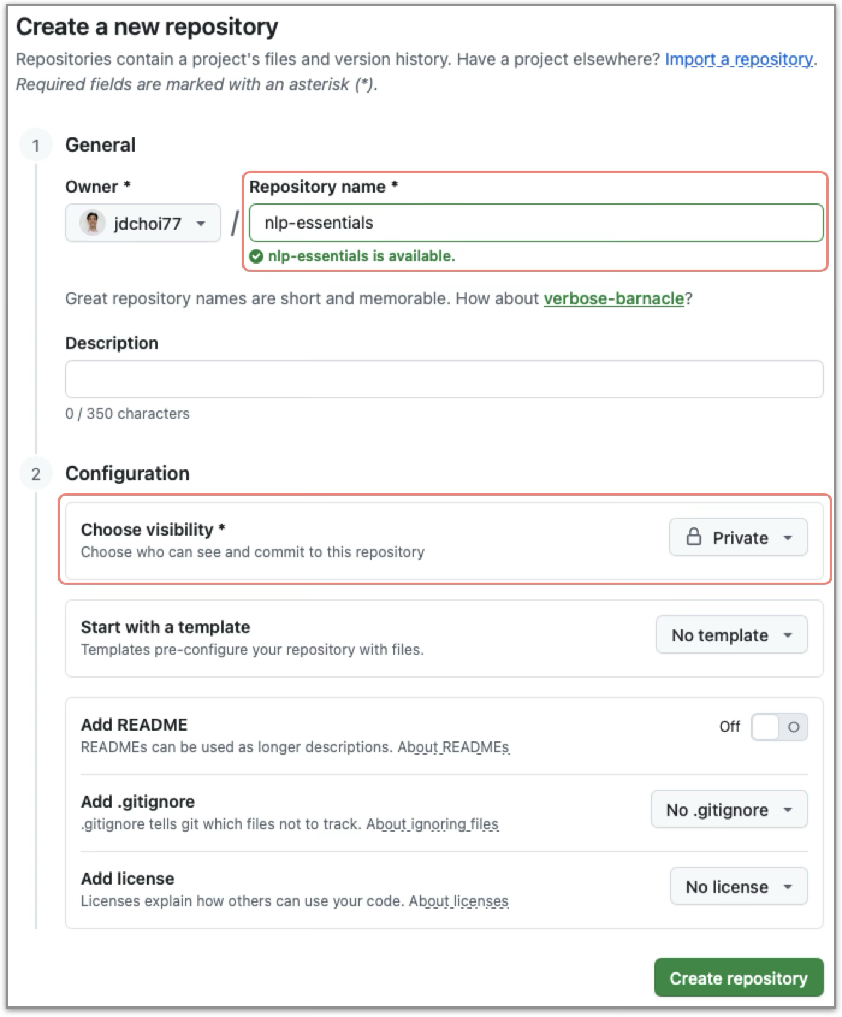Expand the Private visibility dropdown
This screenshot has width=842, height=1017.
click(x=739, y=537)
